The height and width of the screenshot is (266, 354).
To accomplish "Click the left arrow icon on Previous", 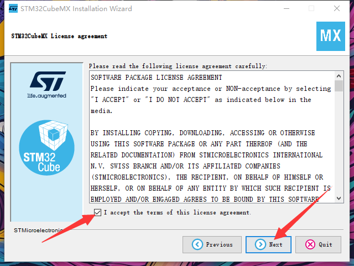I will point(197,244).
